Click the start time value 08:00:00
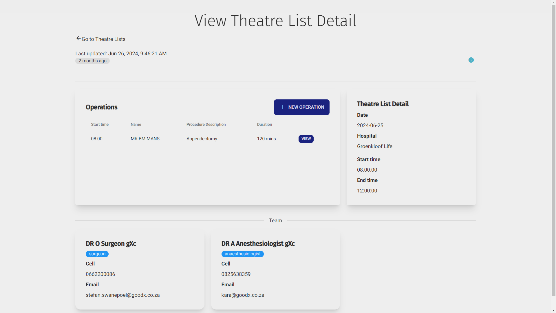Image resolution: width=556 pixels, height=313 pixels. click(367, 170)
